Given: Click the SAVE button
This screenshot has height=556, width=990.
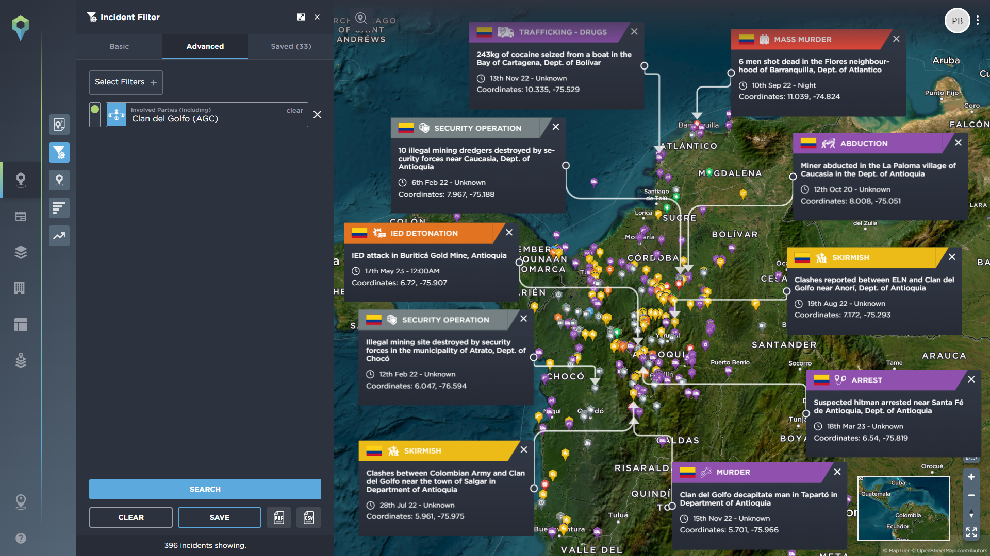Looking at the screenshot, I should click(220, 517).
